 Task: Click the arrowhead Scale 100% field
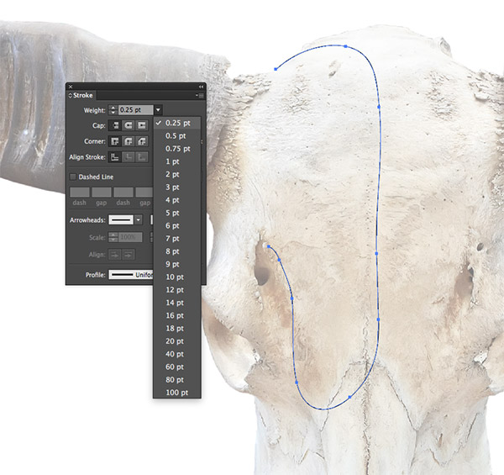tap(130, 237)
